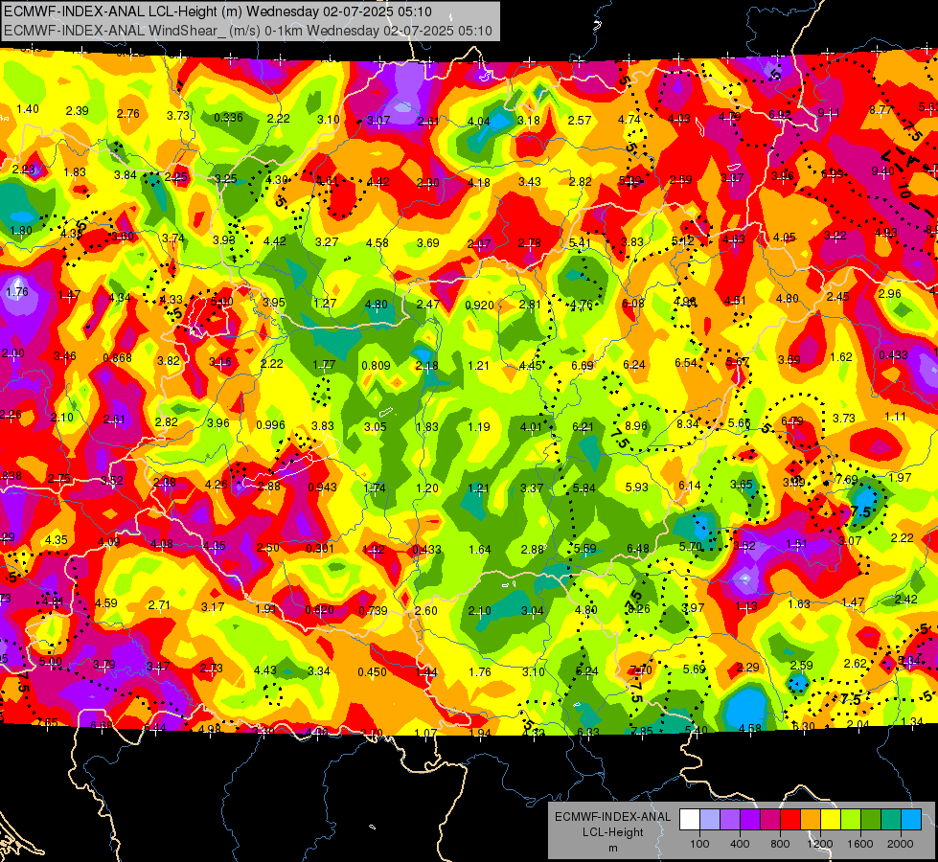The width and height of the screenshot is (938, 862).
Task: Click the wind shear value 1.97
Action: click(x=900, y=477)
